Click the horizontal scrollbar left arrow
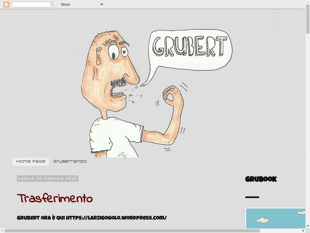 [x=2, y=231]
